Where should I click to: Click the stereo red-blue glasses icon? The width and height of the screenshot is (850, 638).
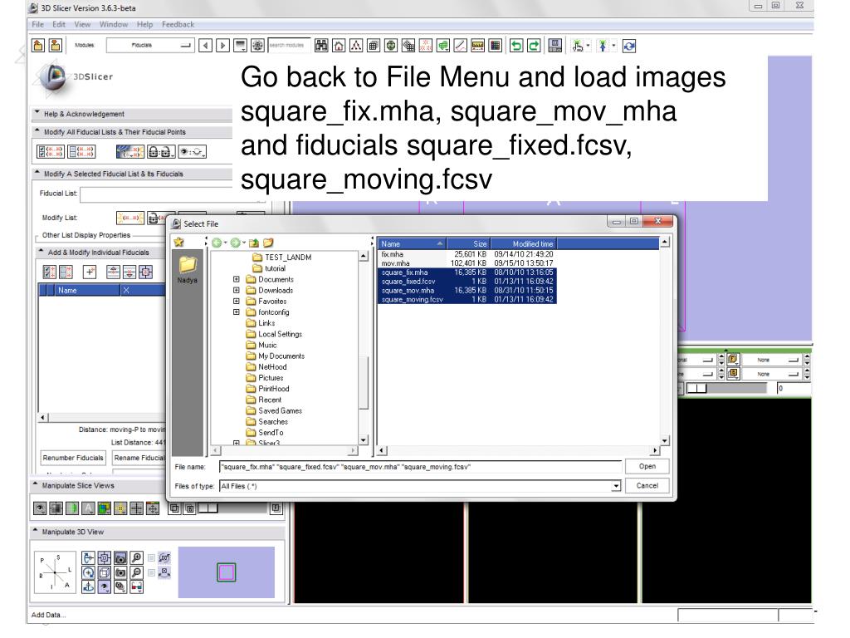tap(137, 587)
